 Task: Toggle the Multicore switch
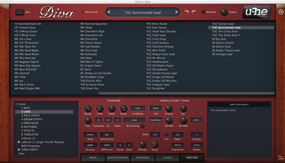point(203,12)
